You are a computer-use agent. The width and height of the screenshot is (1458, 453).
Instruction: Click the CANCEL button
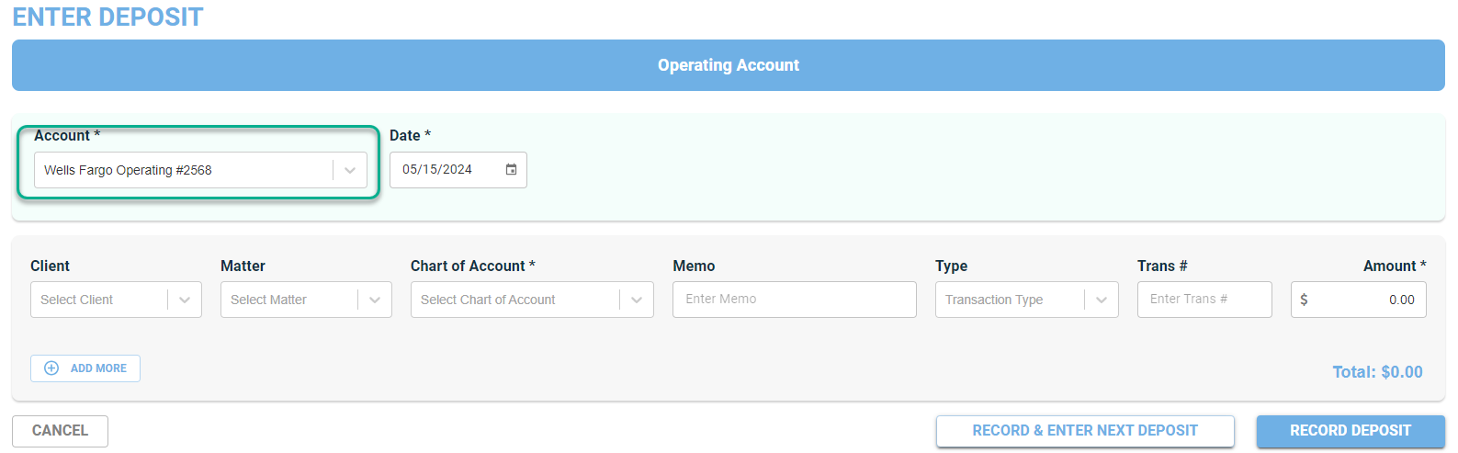60,431
